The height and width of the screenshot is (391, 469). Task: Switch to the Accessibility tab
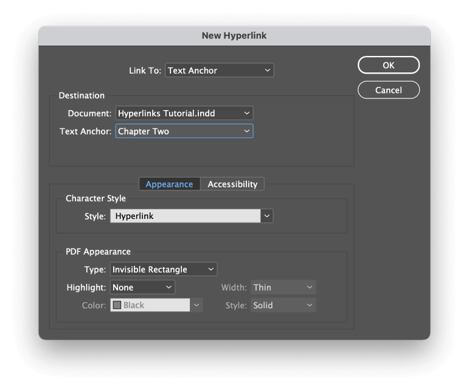tap(232, 184)
